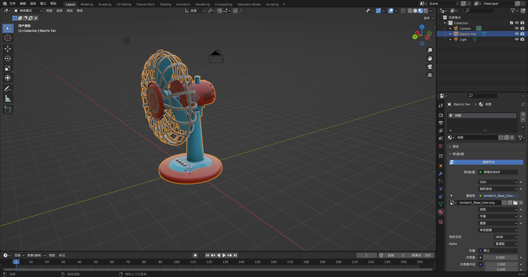Open the GGX distribution dropdown
The width and height of the screenshot is (528, 277).
point(498,182)
